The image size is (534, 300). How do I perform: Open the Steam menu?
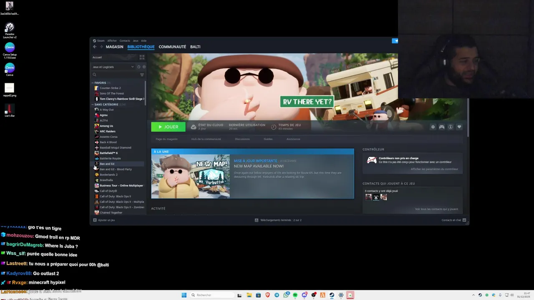click(99, 41)
